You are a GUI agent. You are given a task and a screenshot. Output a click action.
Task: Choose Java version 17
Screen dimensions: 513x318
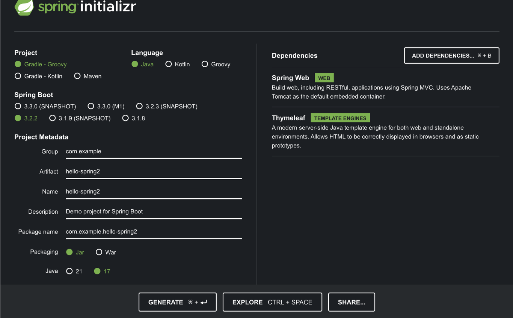click(102, 271)
